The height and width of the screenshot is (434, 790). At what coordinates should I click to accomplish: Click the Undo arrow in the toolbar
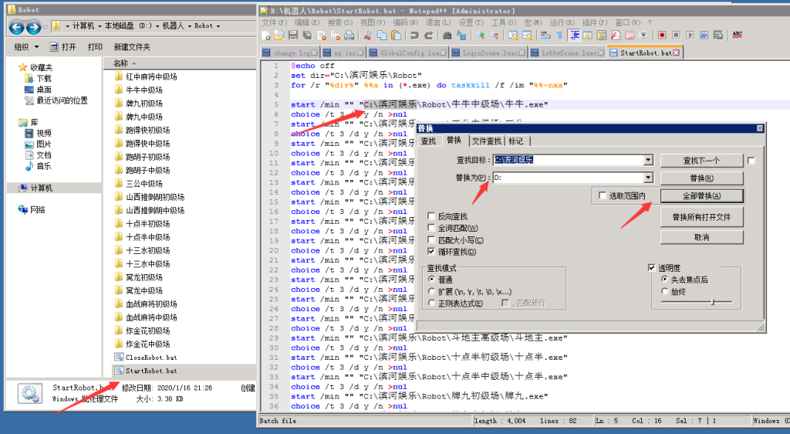point(414,36)
